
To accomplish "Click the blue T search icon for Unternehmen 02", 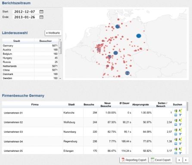I will (x=180, y=125).
